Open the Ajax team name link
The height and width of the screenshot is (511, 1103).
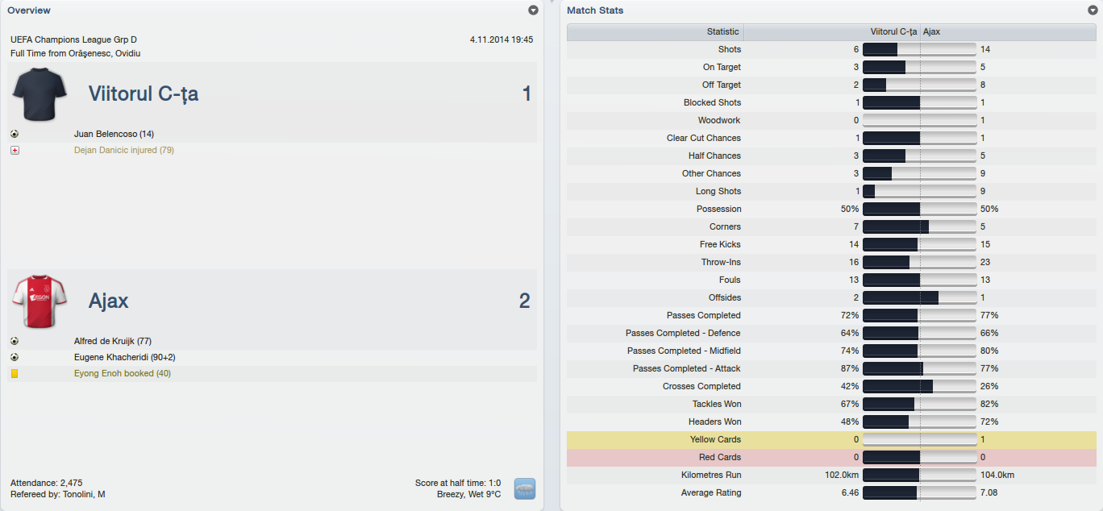pyautogui.click(x=109, y=301)
